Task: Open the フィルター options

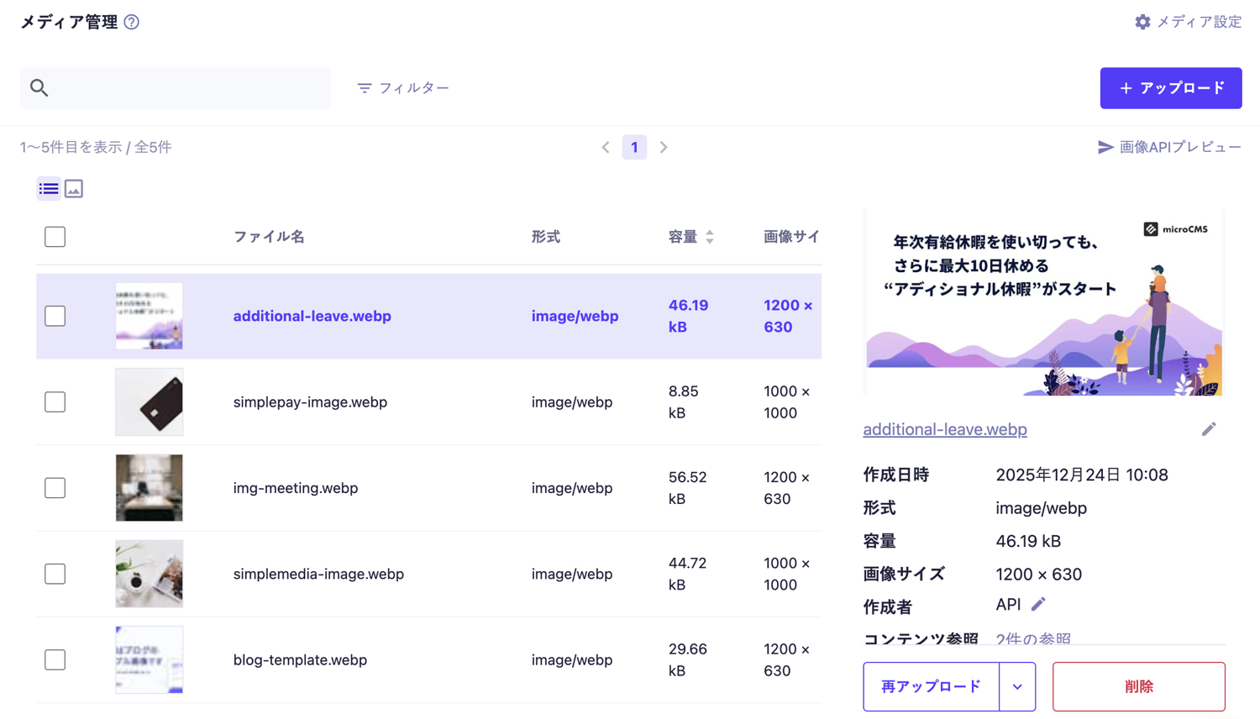Action: [403, 88]
